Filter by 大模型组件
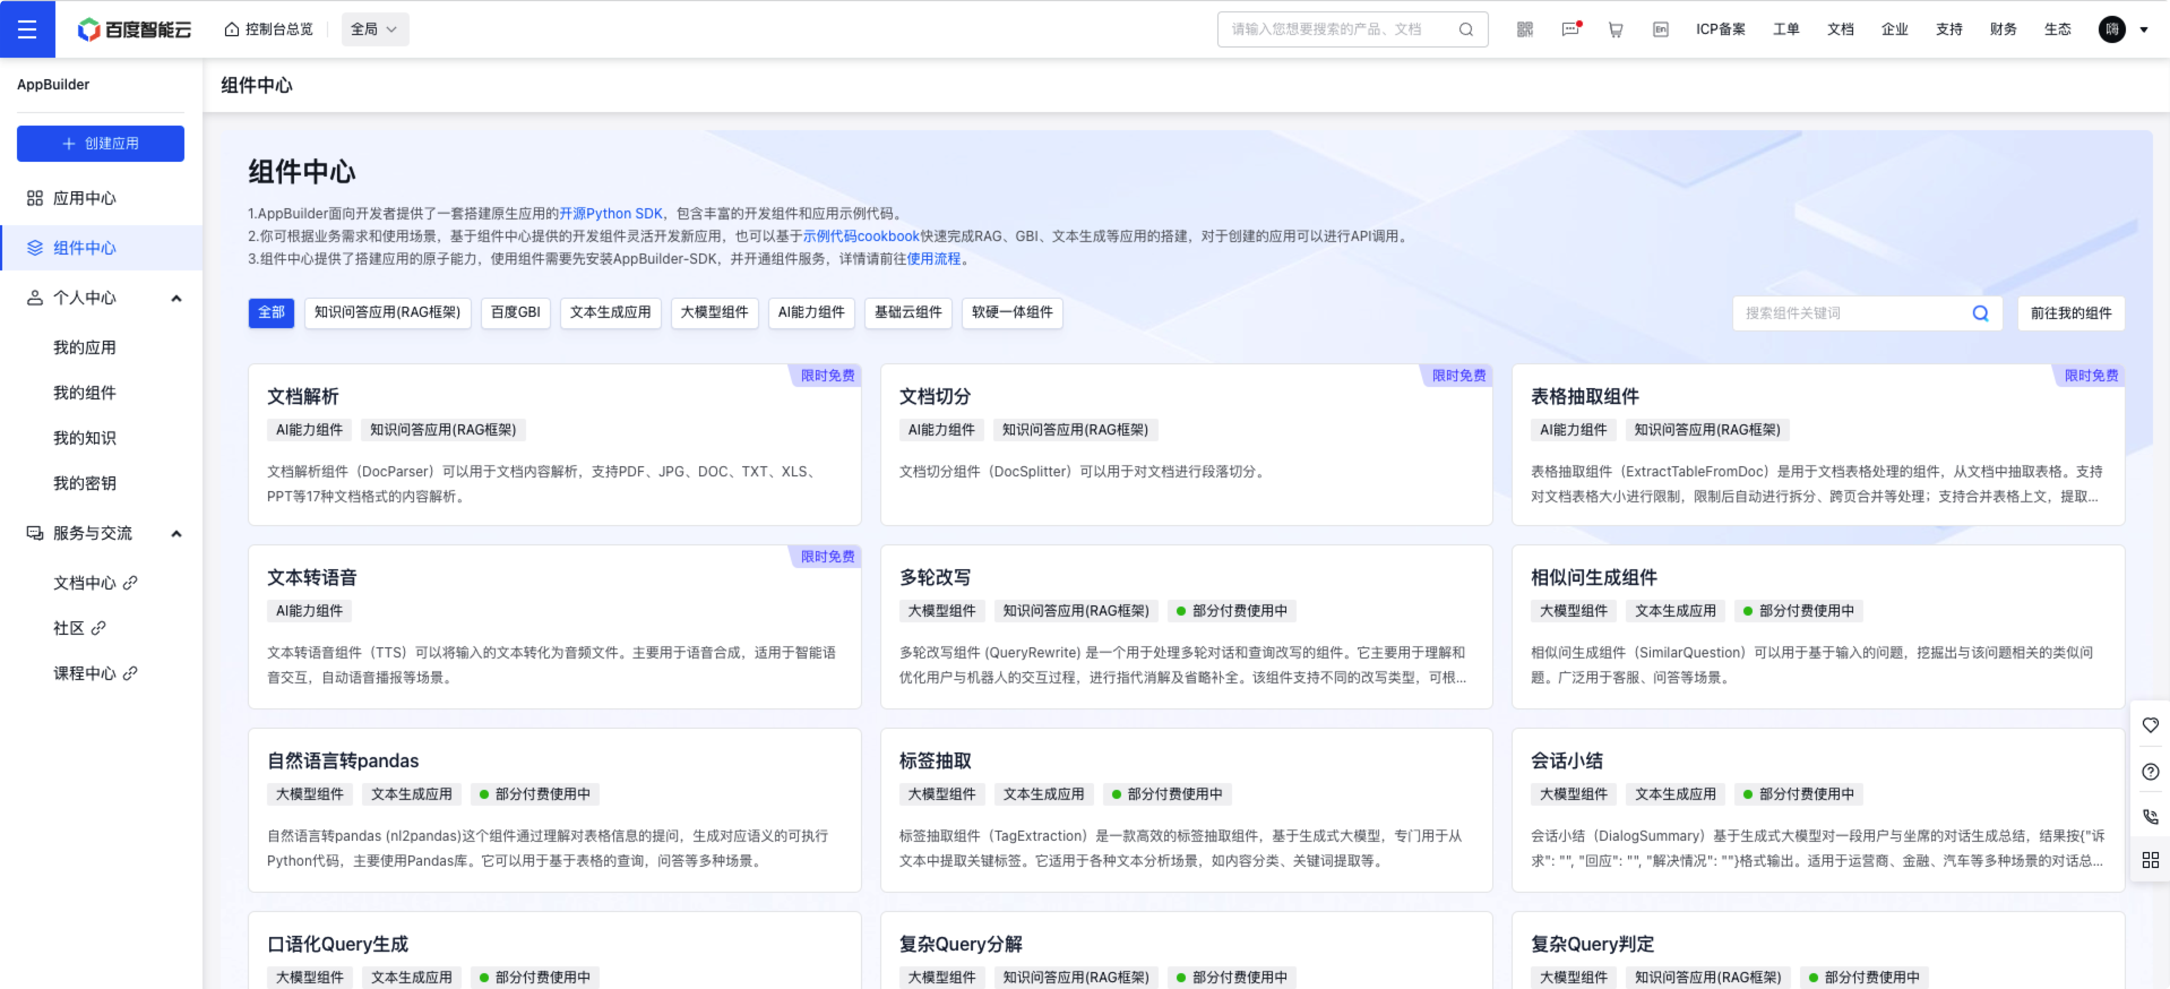This screenshot has width=2170, height=989. [714, 312]
